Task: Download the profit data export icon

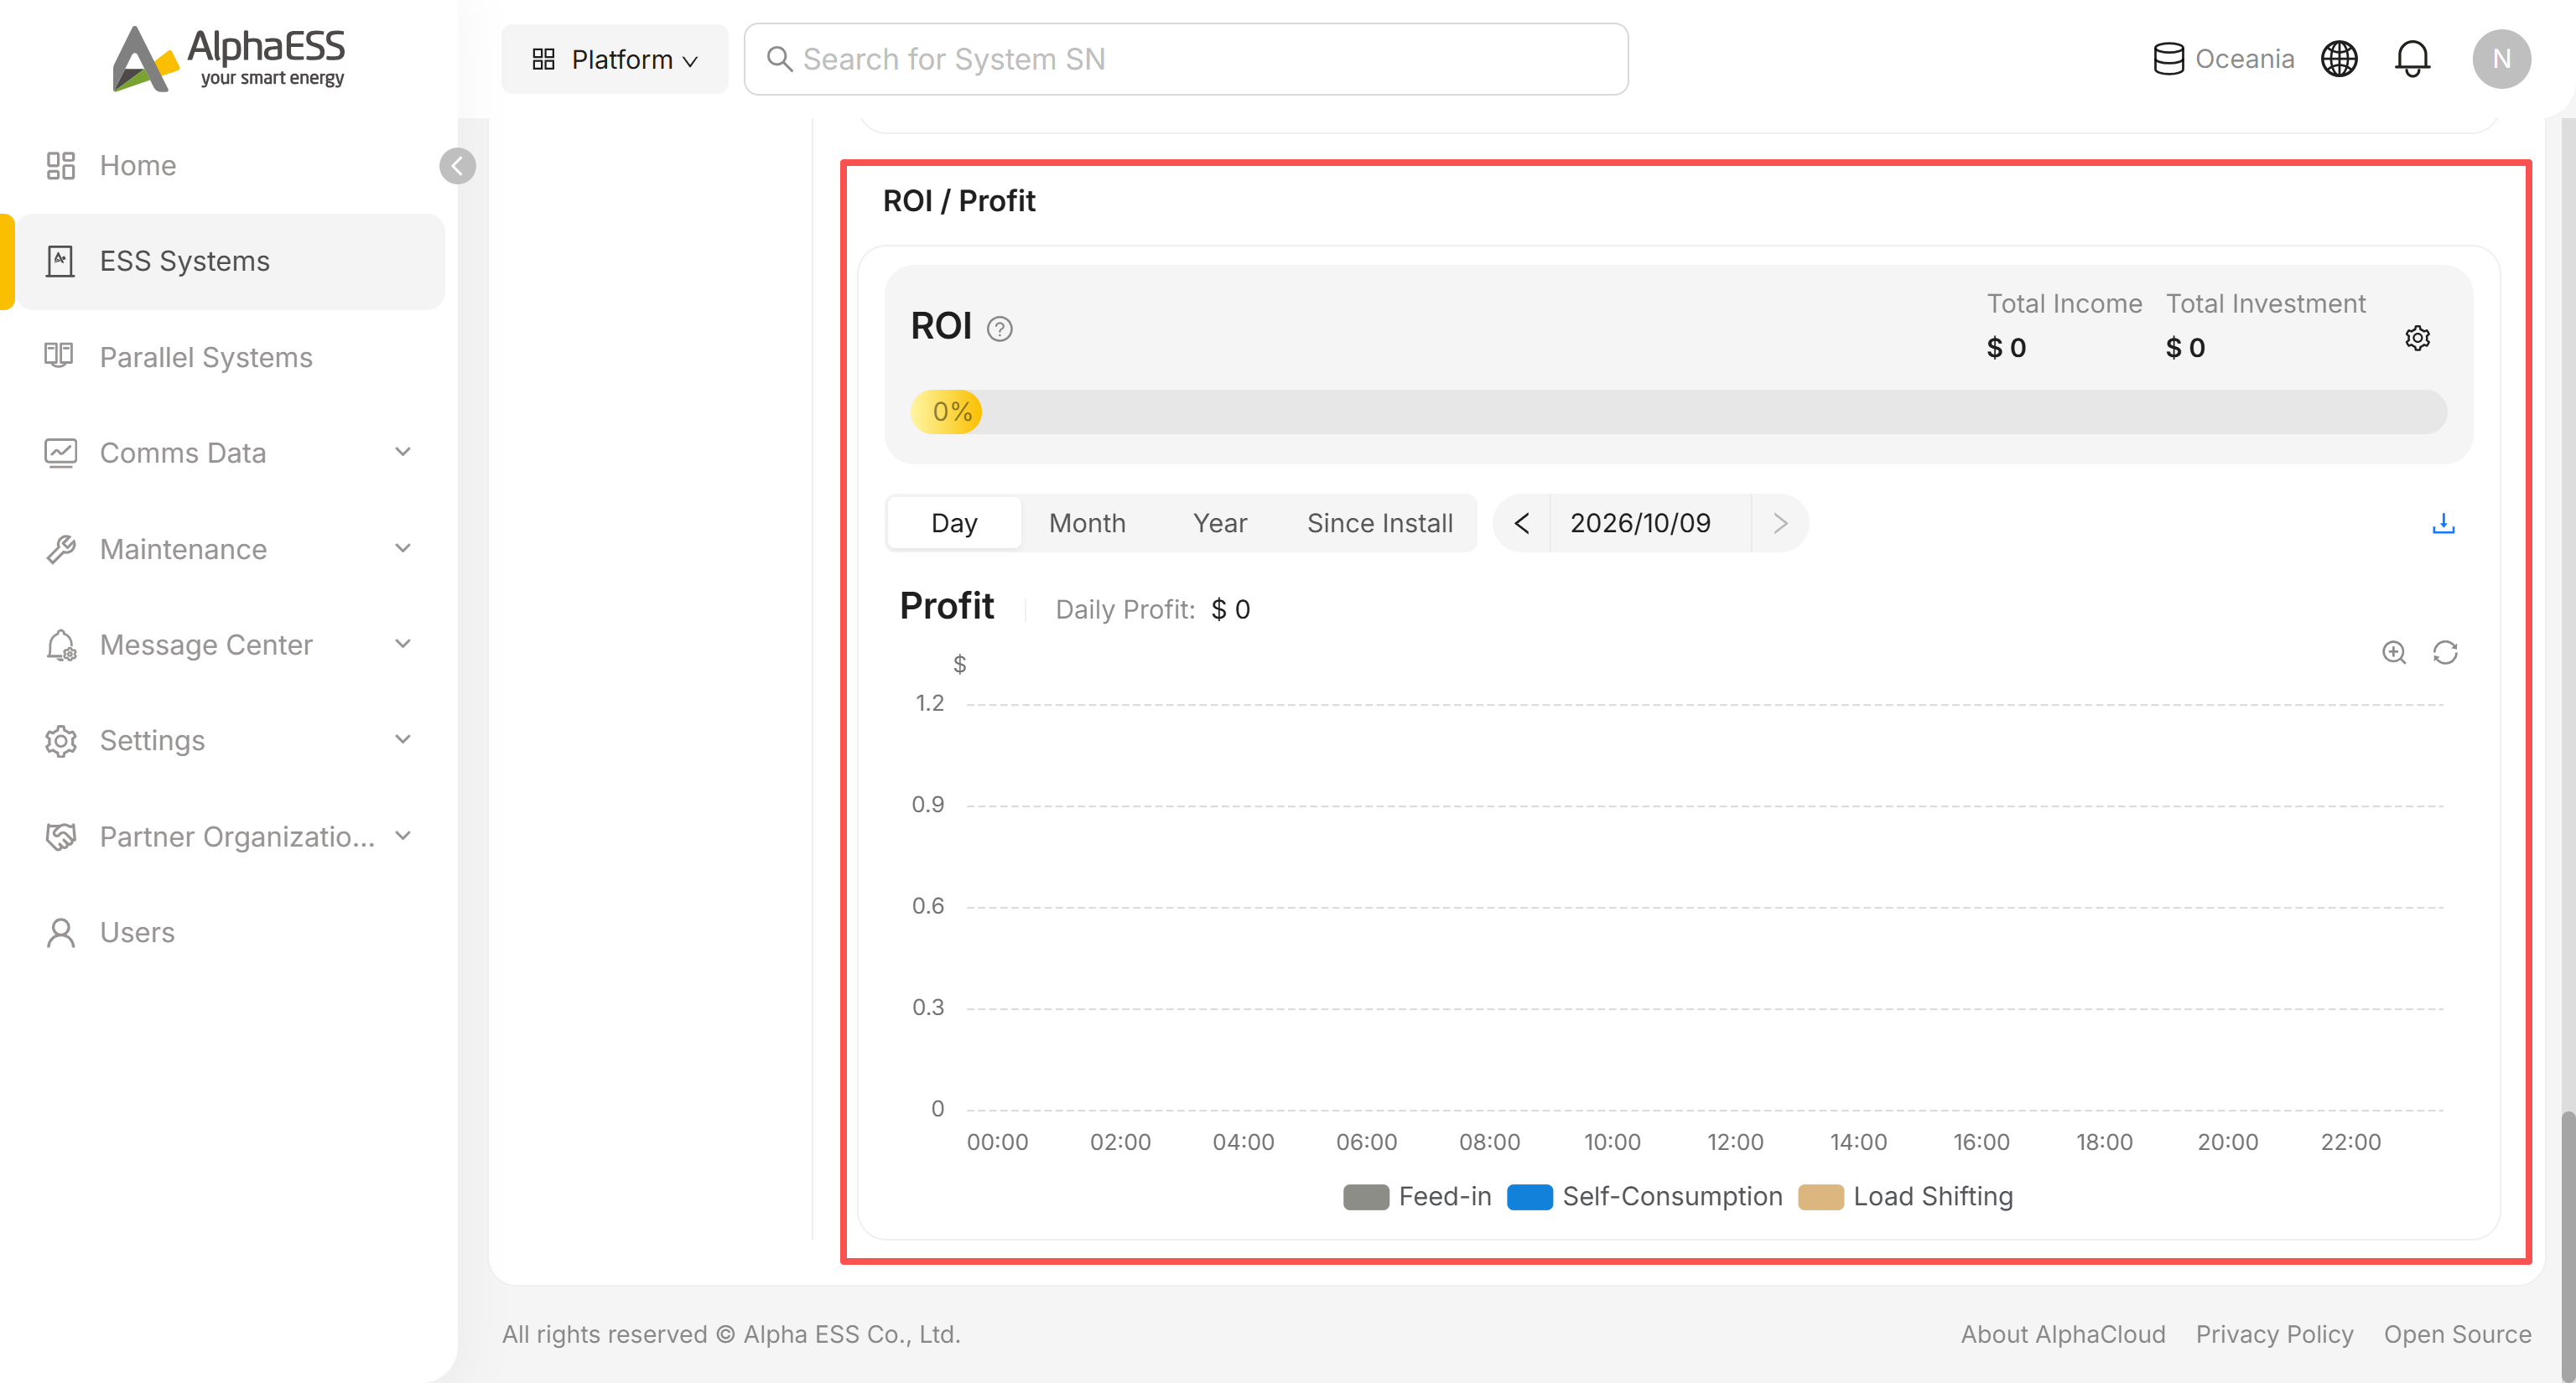Action: tap(2443, 524)
